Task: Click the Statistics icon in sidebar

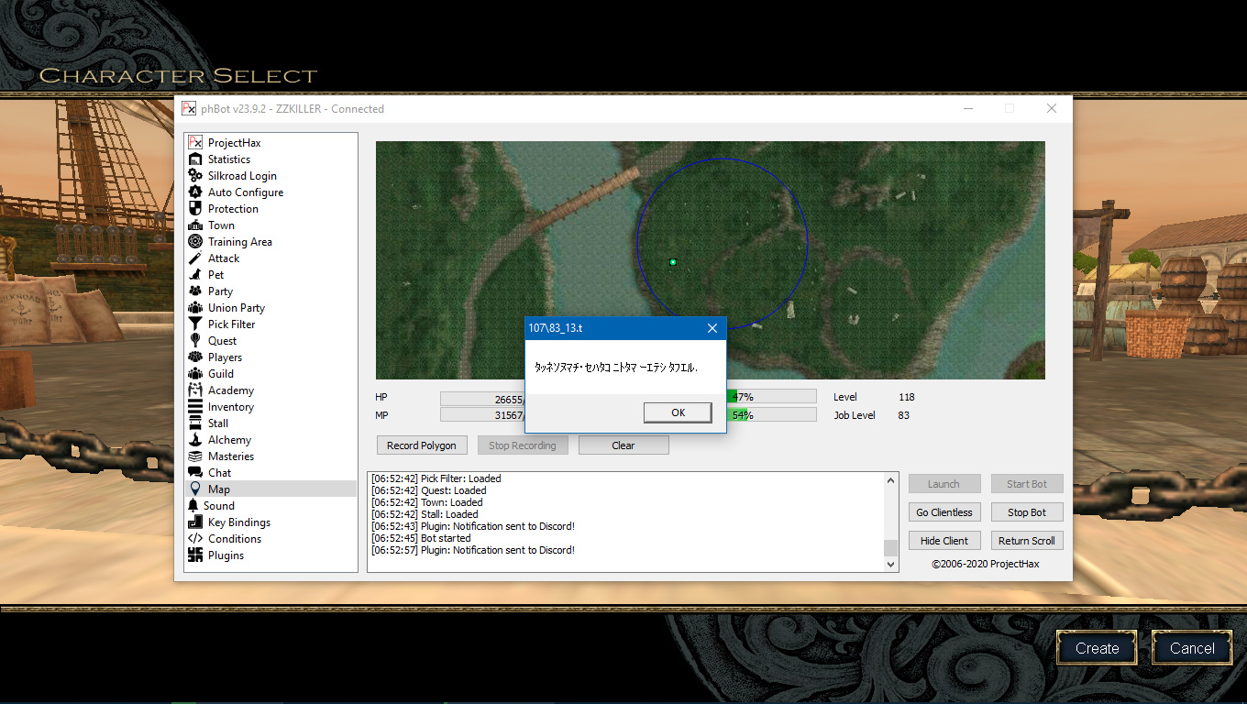Action: pos(195,159)
